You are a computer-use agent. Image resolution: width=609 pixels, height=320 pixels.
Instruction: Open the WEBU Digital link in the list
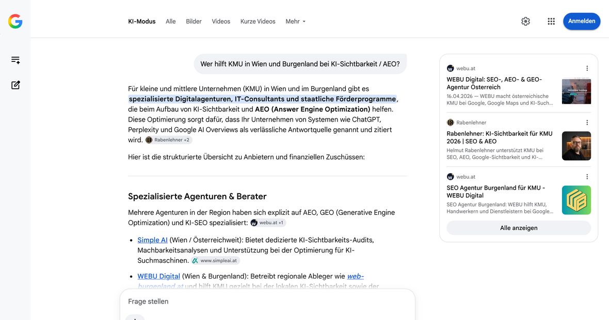(158, 276)
